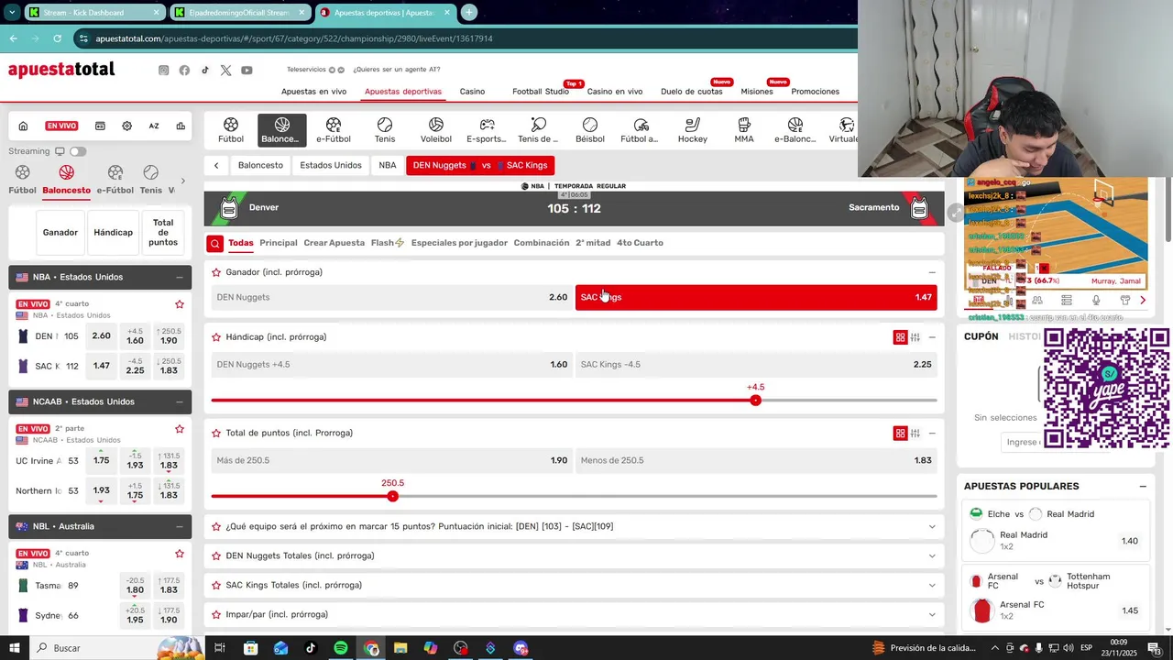Adjust the Hándicap +4.5 slider handle
1173x660 pixels.
755,401
